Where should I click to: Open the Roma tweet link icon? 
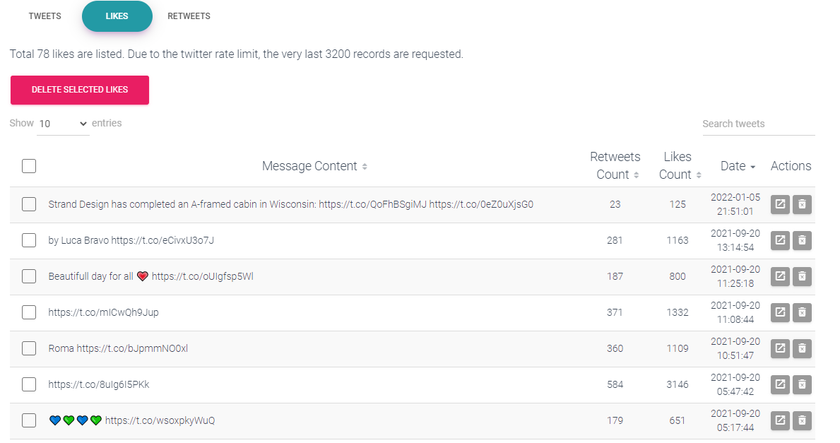click(780, 349)
